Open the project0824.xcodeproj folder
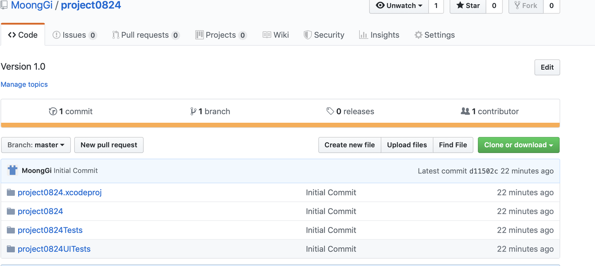 tap(59, 193)
